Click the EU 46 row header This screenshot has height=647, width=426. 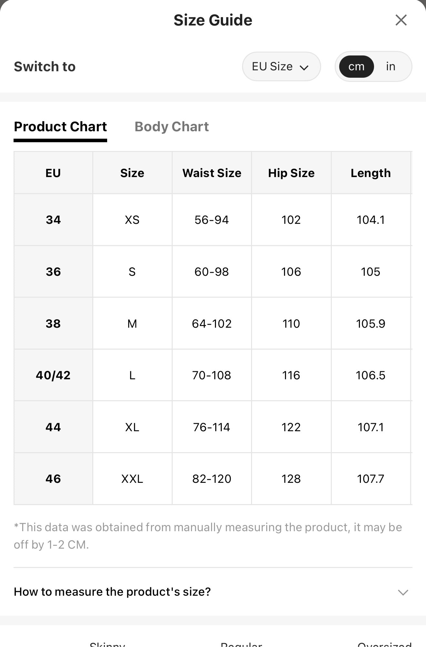point(53,479)
